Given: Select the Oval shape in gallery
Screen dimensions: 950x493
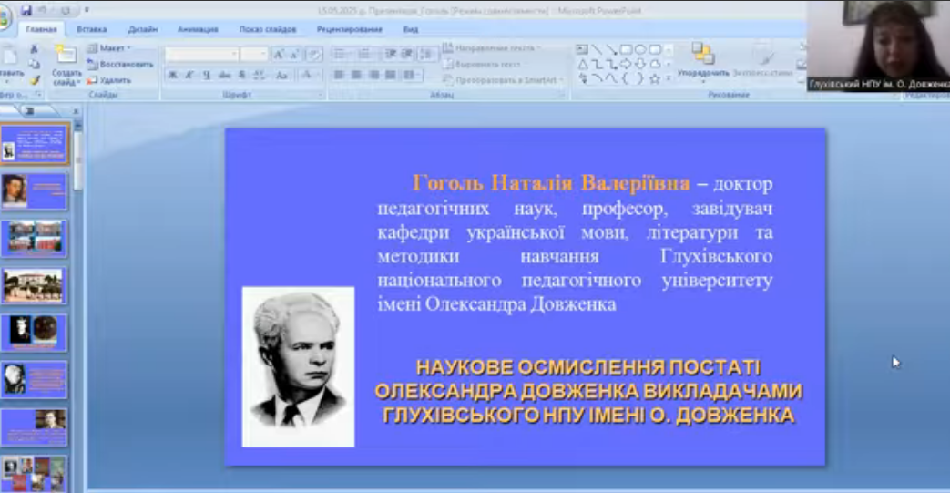Looking at the screenshot, I should pyautogui.click(x=640, y=49).
